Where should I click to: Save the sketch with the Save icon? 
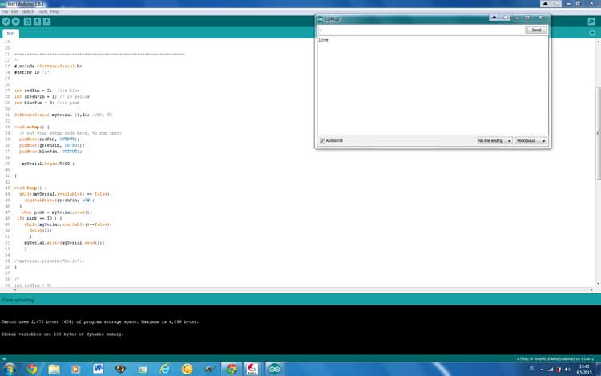[x=46, y=22]
